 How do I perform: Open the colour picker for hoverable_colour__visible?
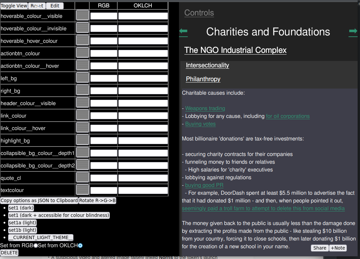click(83, 16)
